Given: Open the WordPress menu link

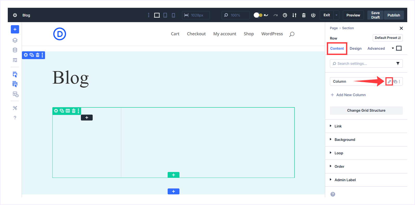Looking at the screenshot, I should point(272,34).
